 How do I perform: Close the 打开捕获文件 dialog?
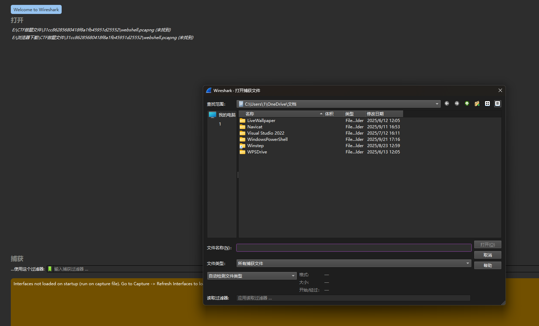(500, 90)
